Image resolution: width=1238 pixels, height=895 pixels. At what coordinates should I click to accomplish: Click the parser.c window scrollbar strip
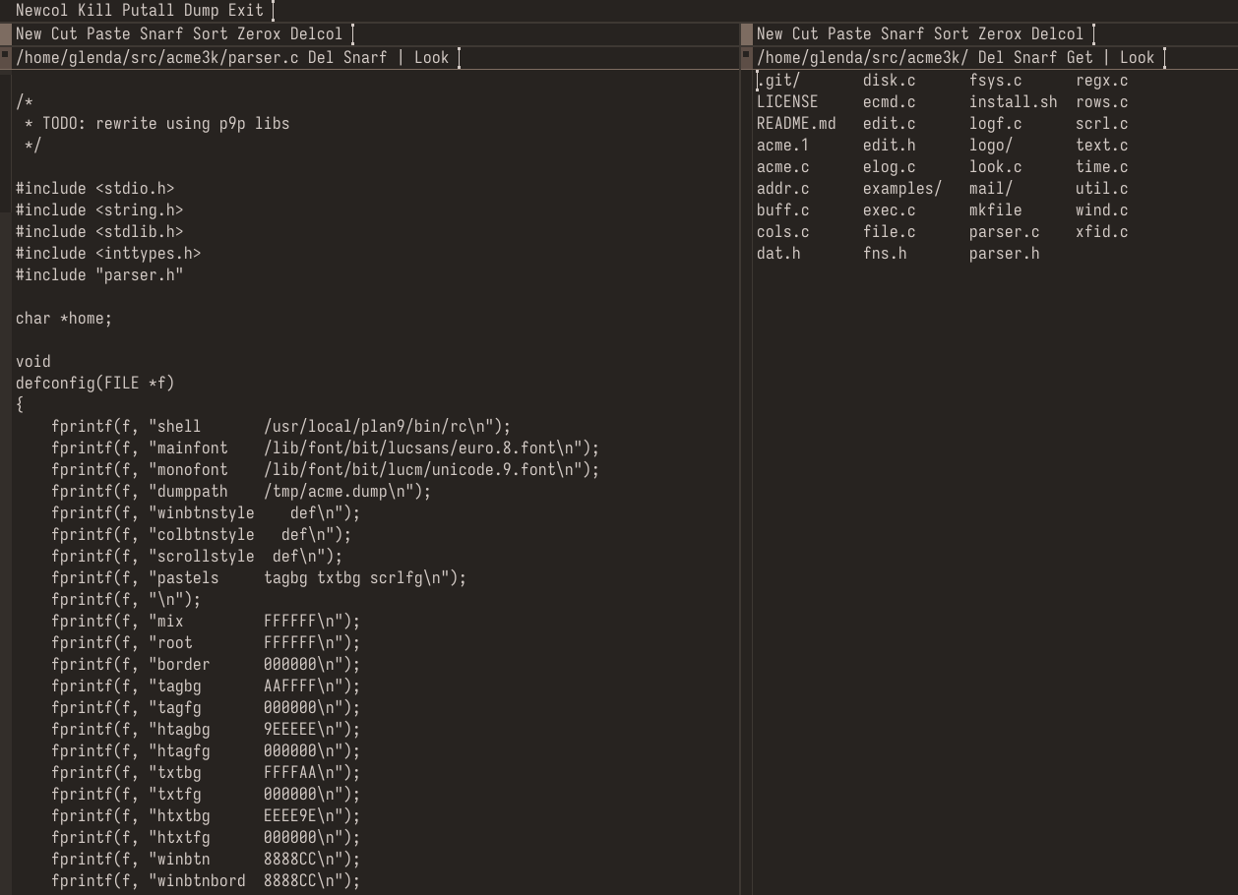tap(5, 482)
